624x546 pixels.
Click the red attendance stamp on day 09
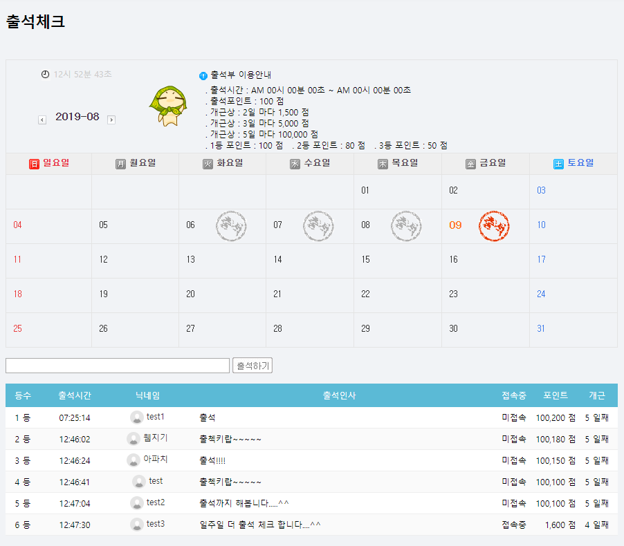coord(494,226)
